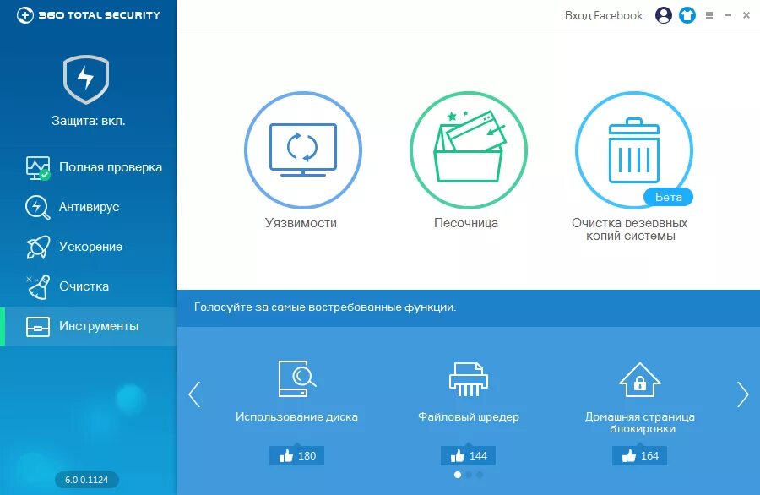Vote for Использование диска with 180 likes
The height and width of the screenshot is (495, 760).
(296, 456)
